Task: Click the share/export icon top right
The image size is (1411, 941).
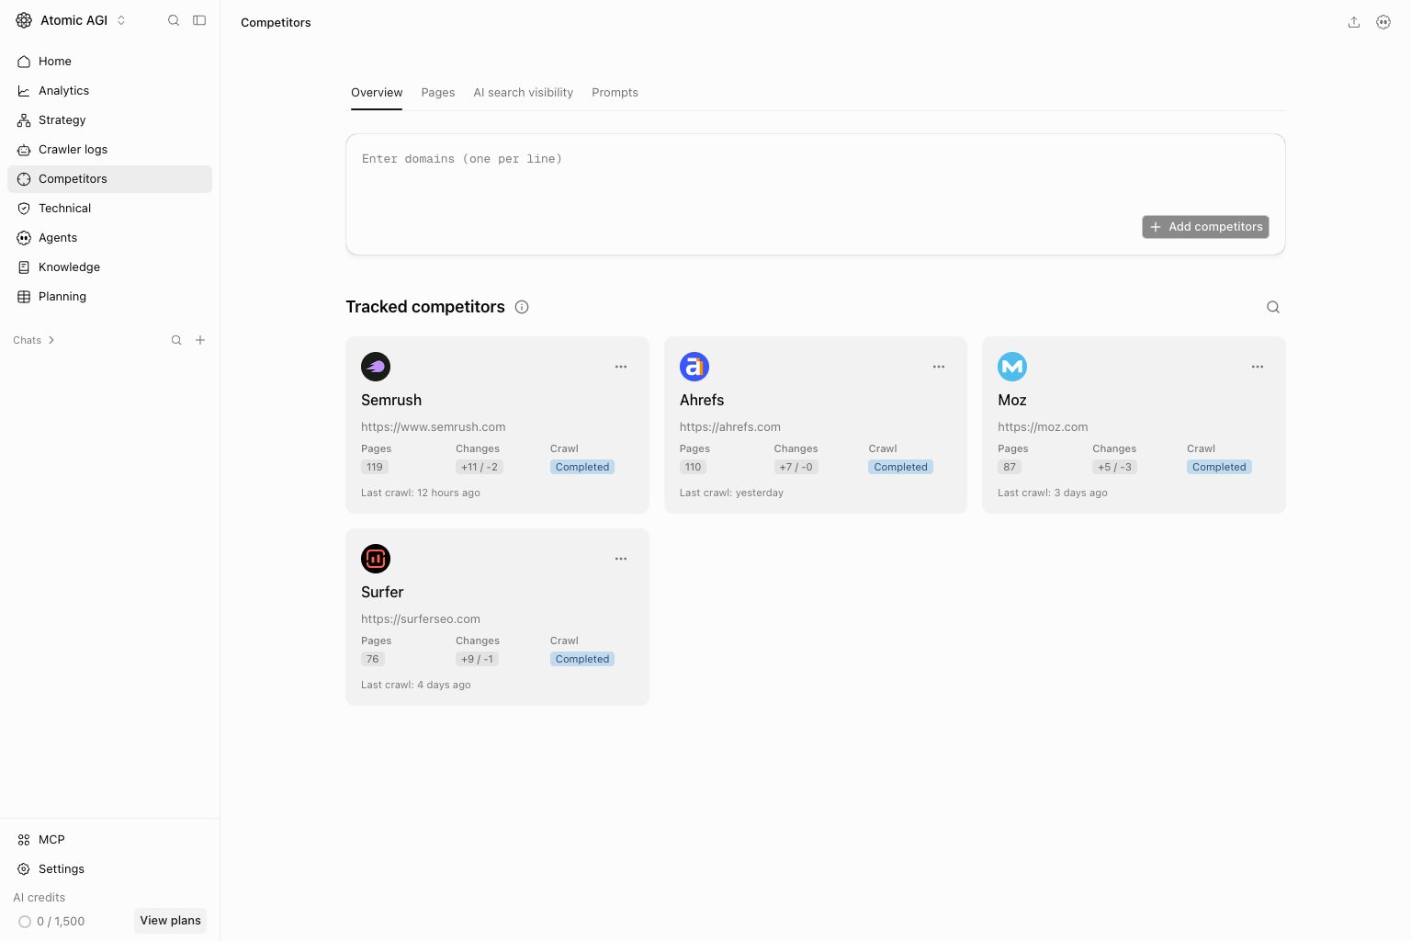Action: 1354,22
